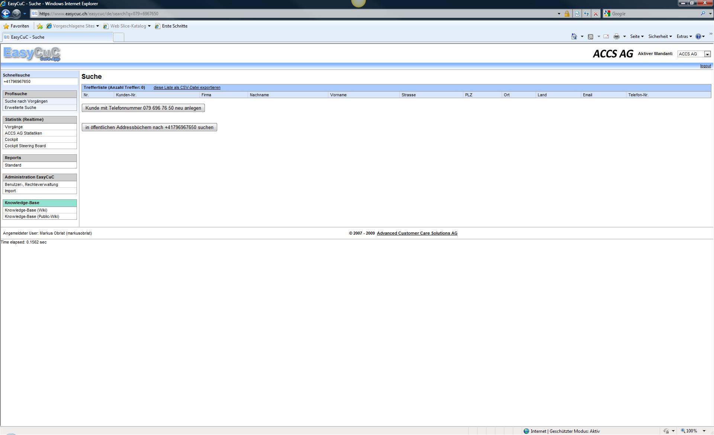
Task: Open a new blank tab
Action: pos(118,37)
